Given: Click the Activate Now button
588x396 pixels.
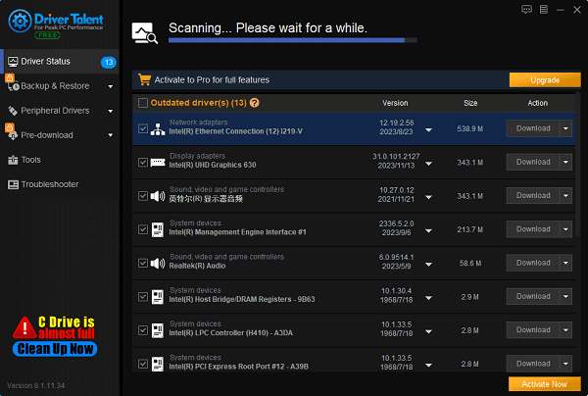Looking at the screenshot, I should [x=545, y=384].
